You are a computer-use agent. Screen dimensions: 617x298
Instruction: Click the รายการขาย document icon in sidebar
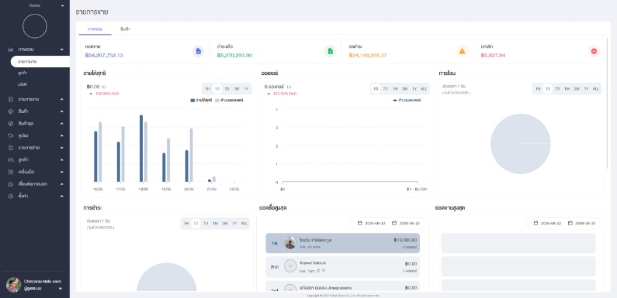point(11,100)
